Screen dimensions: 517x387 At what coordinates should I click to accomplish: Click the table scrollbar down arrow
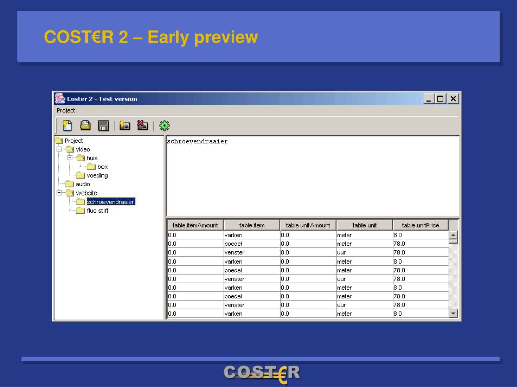coord(454,313)
